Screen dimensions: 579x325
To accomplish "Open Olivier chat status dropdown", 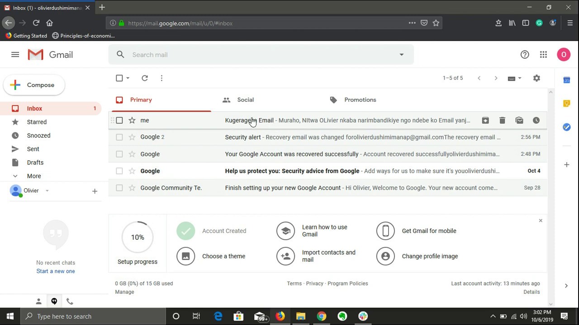I will [47, 191].
